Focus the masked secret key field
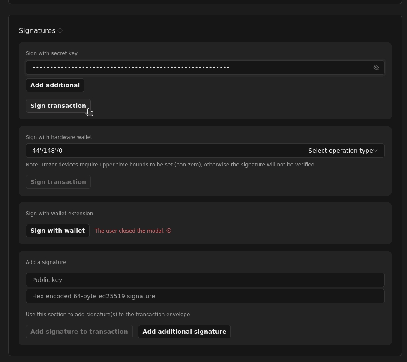Screen dimensions: 407x362 (197, 68)
